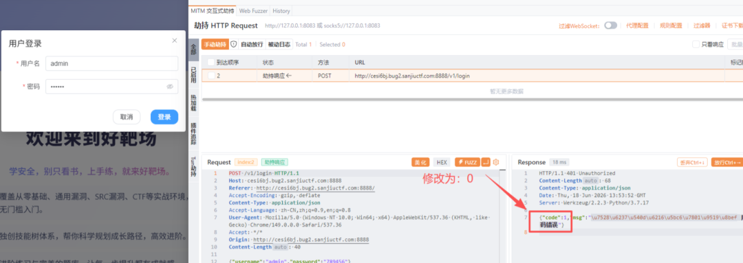Click the index:2 tag in Request header
This screenshot has width=743, height=263.
(246, 162)
